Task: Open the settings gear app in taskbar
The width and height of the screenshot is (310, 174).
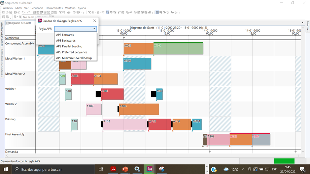Action: 137,169
